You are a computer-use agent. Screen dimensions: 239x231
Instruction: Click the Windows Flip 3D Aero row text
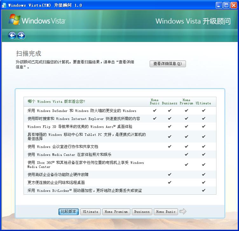[x=80, y=127]
